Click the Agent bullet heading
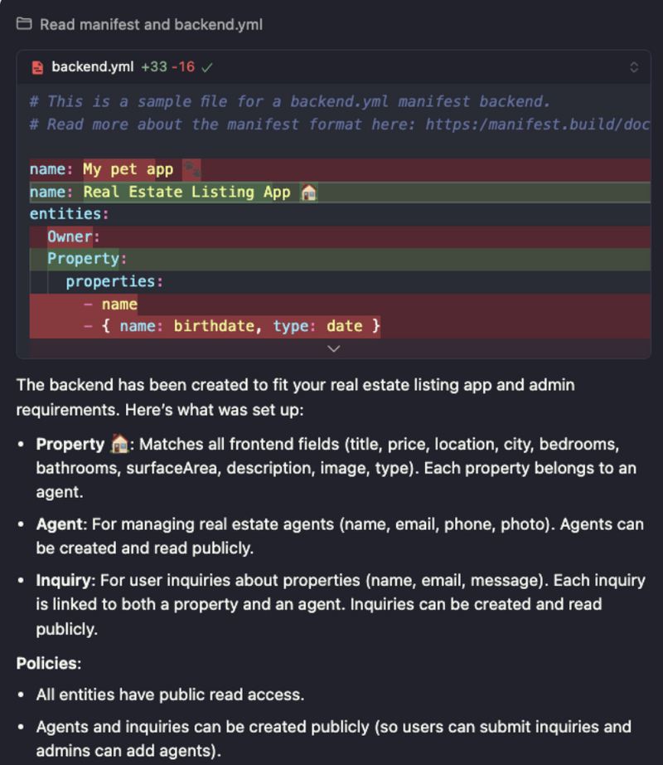 [x=60, y=524]
